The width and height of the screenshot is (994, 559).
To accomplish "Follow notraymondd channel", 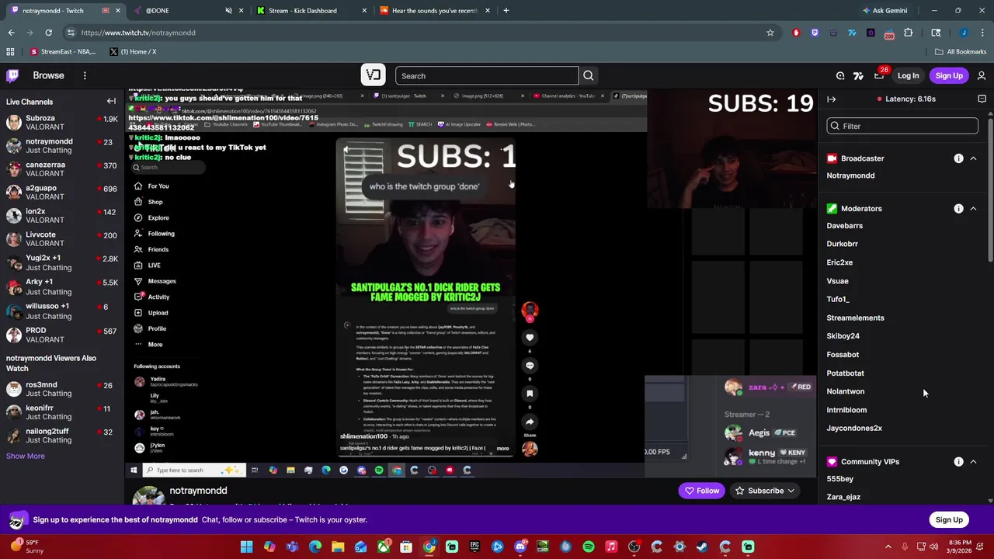I will coord(701,491).
